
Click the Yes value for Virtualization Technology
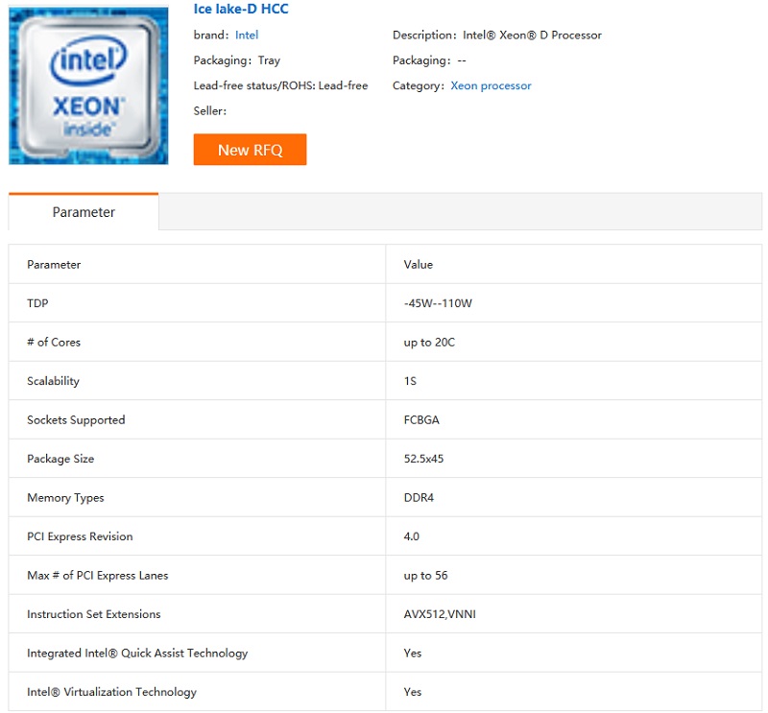pyautogui.click(x=413, y=692)
